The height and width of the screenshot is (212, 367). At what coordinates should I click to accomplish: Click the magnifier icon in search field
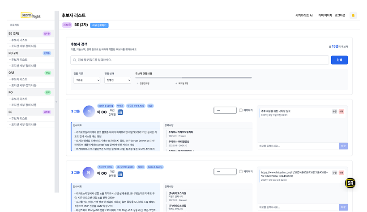click(74, 59)
